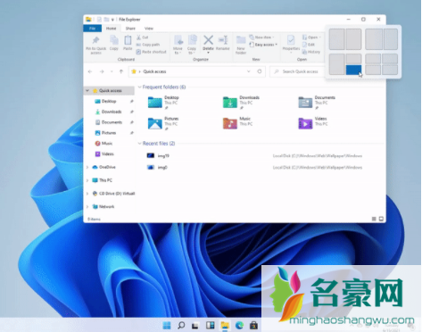The width and height of the screenshot is (422, 332).
Task: Open the Desktop folder in Frequent folders
Action: point(163,103)
